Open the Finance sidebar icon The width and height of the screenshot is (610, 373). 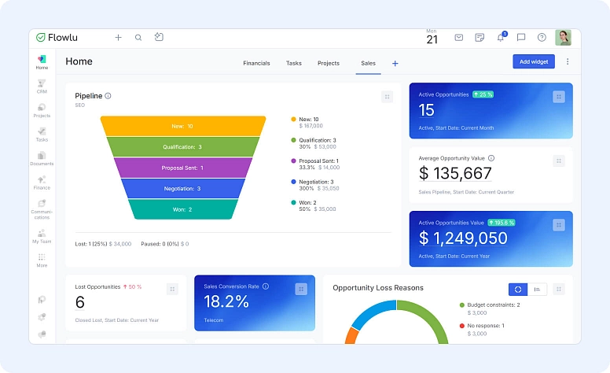click(42, 182)
